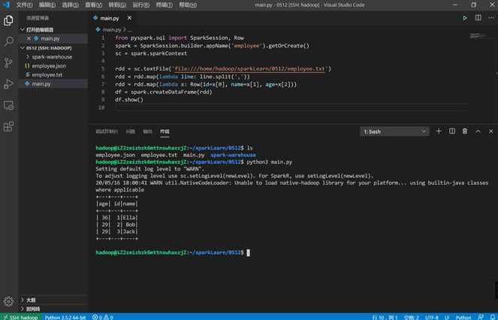The image size is (498, 320).
Task: Click the empty line 10 in editor
Action: 291,107
